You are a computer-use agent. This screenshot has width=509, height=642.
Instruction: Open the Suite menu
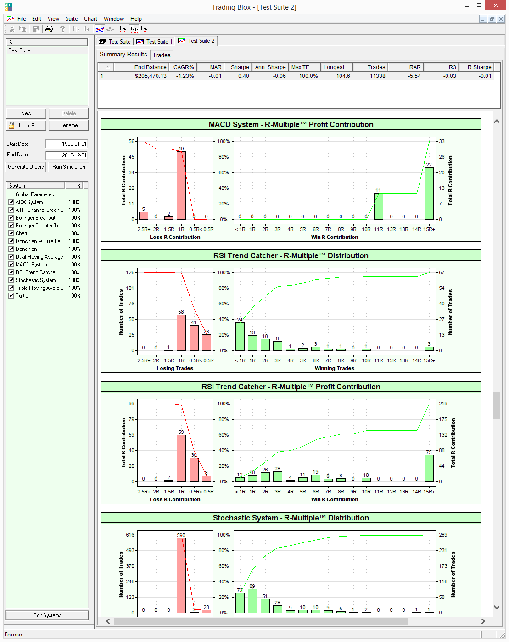(71, 19)
